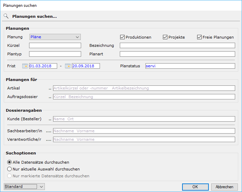
Task: Open the calendar for Frist start date
Action: click(x=25, y=66)
